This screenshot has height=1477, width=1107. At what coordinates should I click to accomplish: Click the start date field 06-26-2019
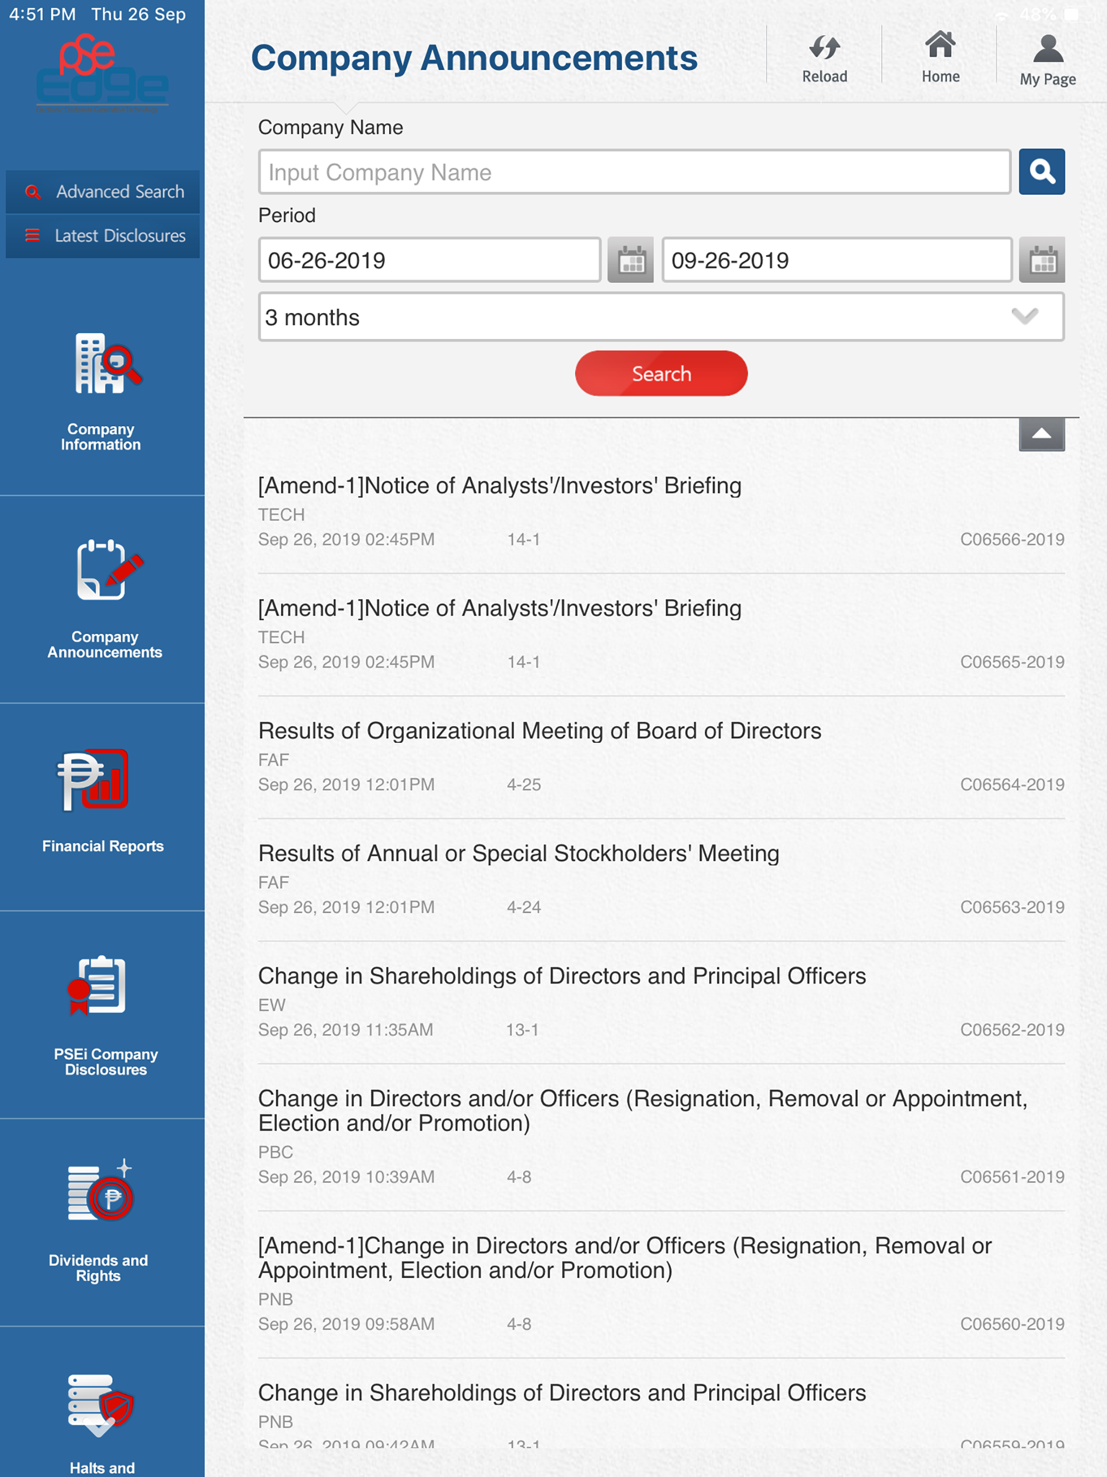point(429,260)
